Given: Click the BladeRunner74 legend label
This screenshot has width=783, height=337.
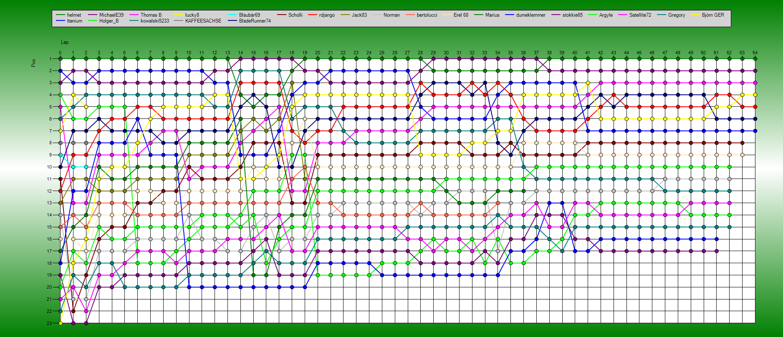Looking at the screenshot, I should point(255,21).
